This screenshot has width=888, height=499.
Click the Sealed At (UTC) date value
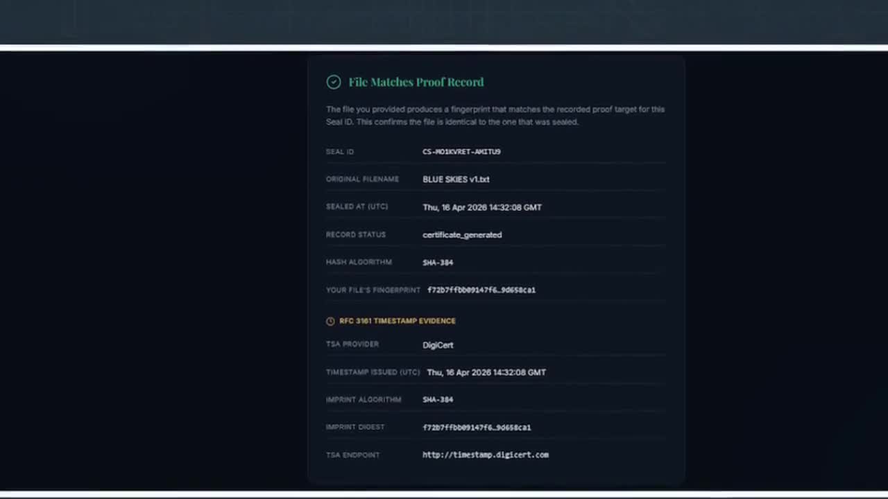point(481,207)
